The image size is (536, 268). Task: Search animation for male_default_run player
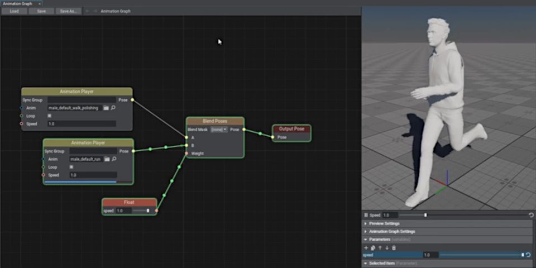tap(114, 159)
